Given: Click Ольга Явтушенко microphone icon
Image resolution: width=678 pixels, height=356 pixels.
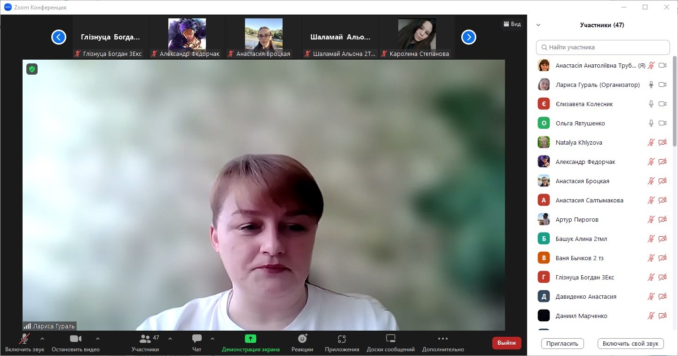Looking at the screenshot, I should (651, 123).
